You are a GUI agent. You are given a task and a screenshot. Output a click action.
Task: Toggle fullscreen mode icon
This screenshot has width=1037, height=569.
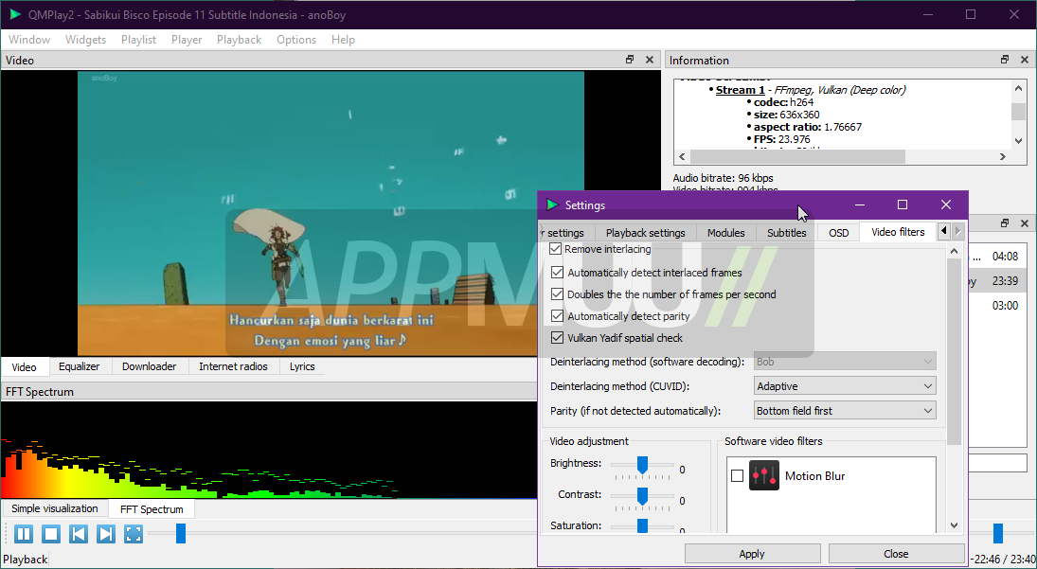(134, 534)
